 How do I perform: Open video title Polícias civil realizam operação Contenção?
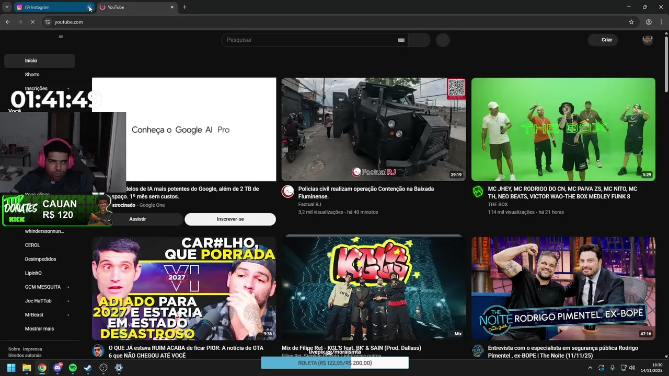pyautogui.click(x=366, y=193)
